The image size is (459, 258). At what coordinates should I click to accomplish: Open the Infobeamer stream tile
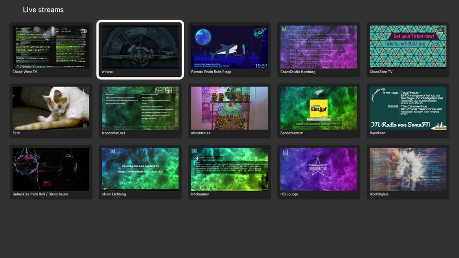229,169
